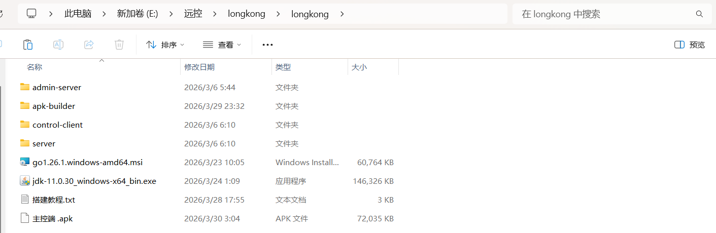Screen dimensions: 716x233
Task: Sort by the 名称 column header
Action: [35, 67]
